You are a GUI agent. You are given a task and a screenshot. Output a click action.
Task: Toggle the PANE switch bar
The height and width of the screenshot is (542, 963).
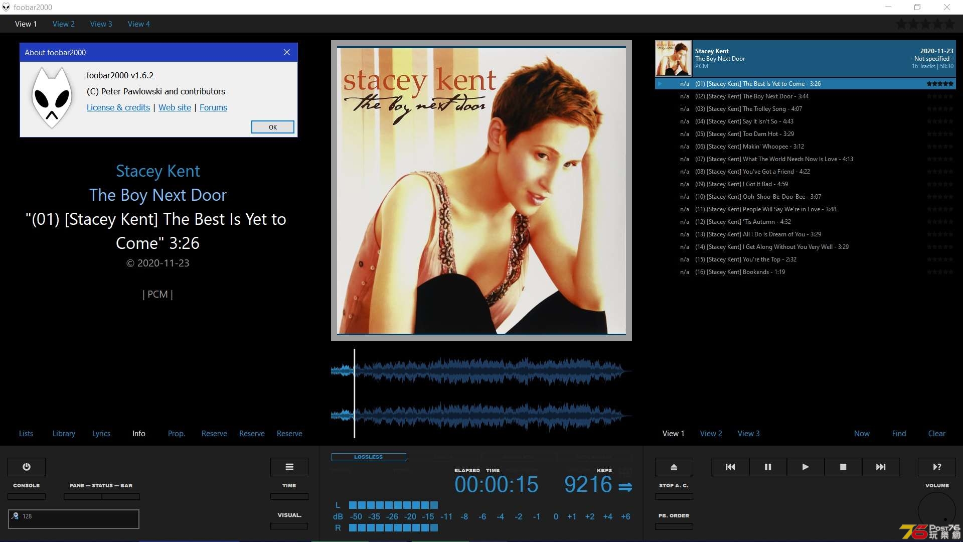(83, 496)
